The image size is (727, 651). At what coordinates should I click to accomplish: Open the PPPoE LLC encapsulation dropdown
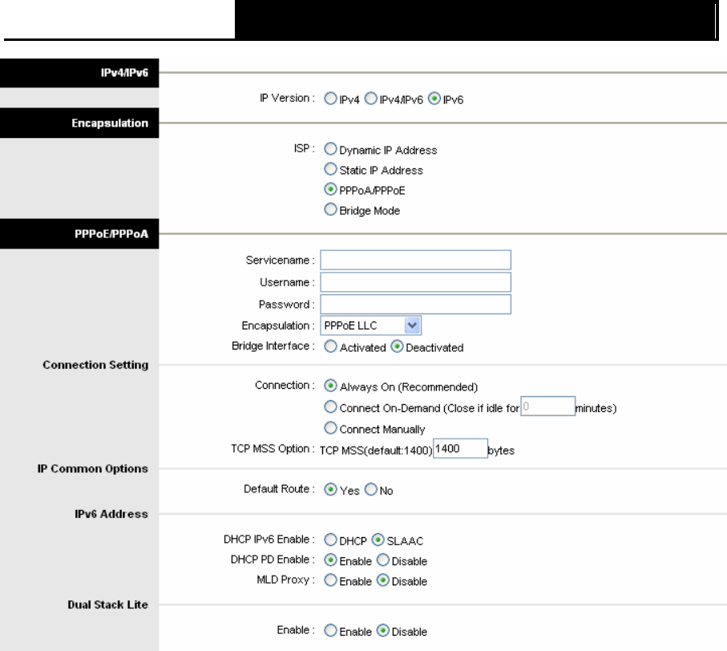tap(370, 325)
